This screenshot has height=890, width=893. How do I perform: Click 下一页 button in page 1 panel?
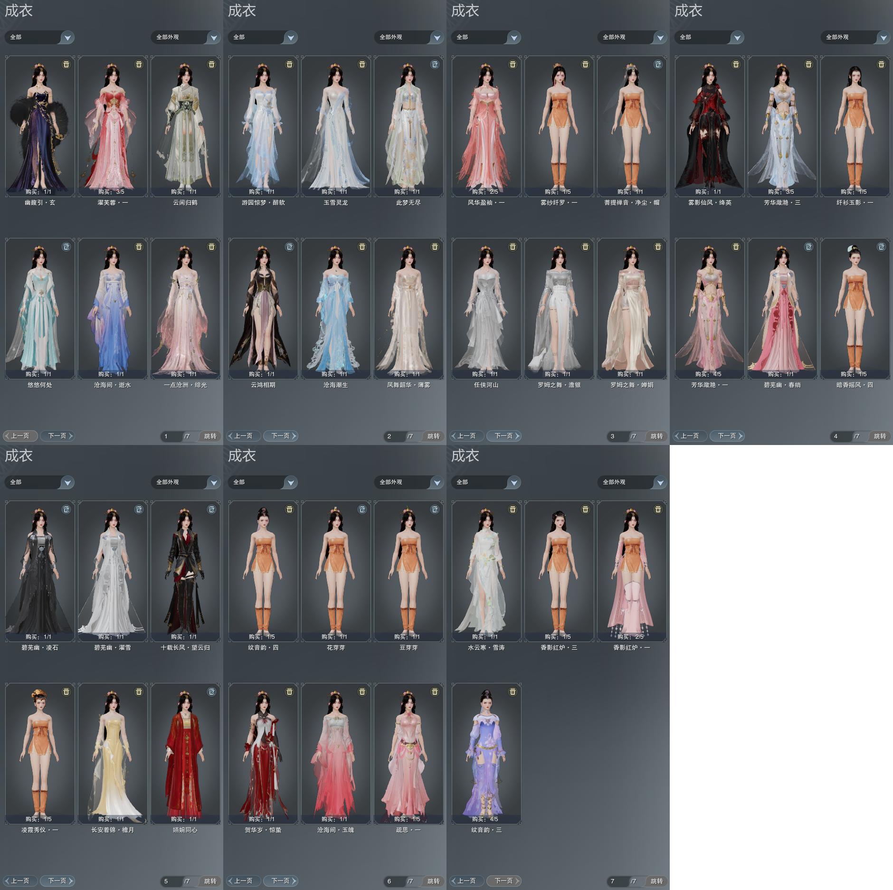click(57, 436)
